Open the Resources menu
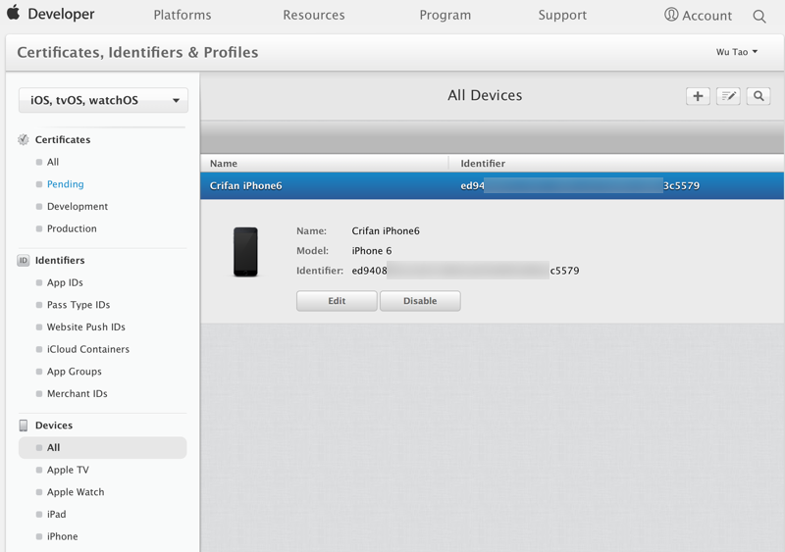The width and height of the screenshot is (785, 552). click(x=314, y=15)
